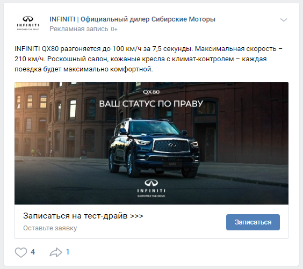The height and width of the screenshot is (269, 303).
Task: Click the Оставьте заявку subtitle
Action: [50, 228]
